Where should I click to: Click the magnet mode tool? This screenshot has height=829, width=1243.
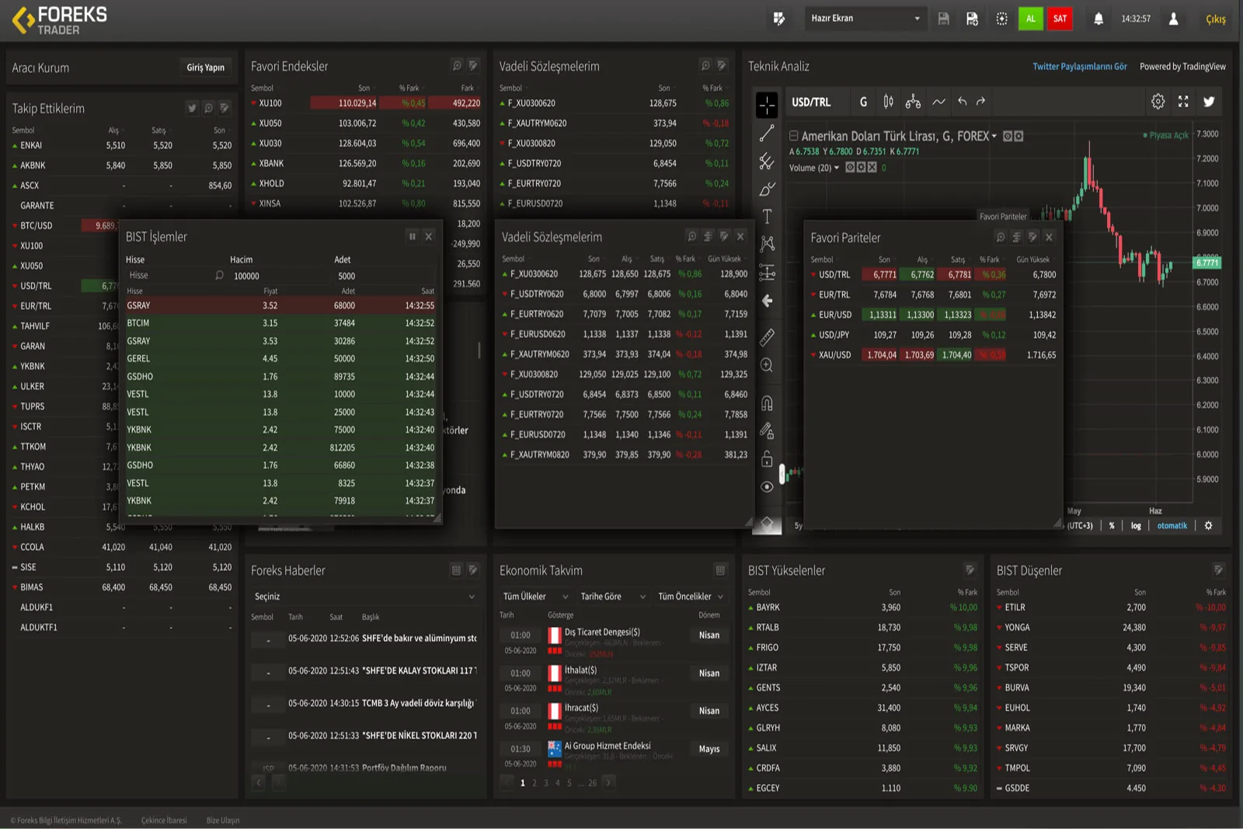[x=767, y=403]
